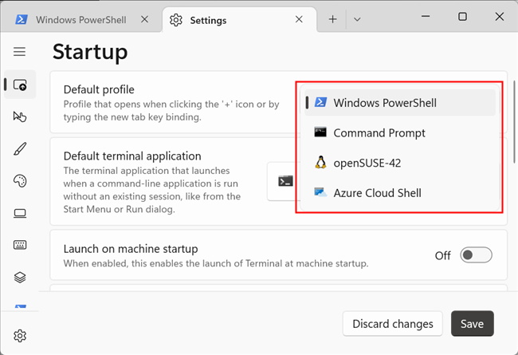Open Default terminal application dropdown
The height and width of the screenshot is (355, 518).
click(284, 181)
